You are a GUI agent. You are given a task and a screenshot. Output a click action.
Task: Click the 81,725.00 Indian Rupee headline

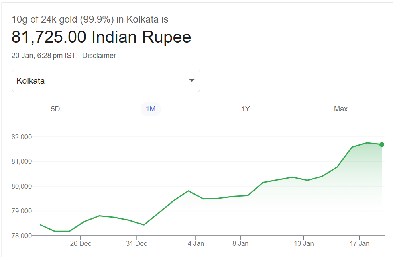101,37
